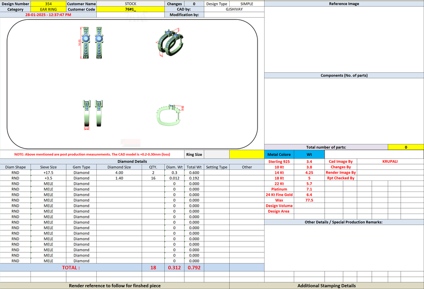Click the Diamond Details section header
424x289 pixels.
coord(132,161)
